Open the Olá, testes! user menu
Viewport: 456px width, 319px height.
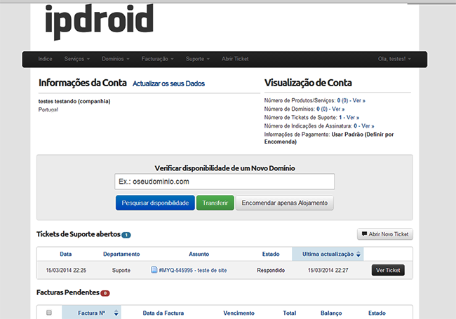(x=394, y=59)
